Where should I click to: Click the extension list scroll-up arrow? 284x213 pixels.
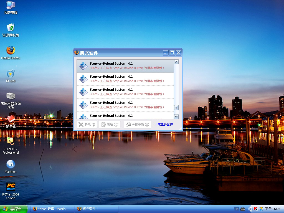click(x=176, y=62)
